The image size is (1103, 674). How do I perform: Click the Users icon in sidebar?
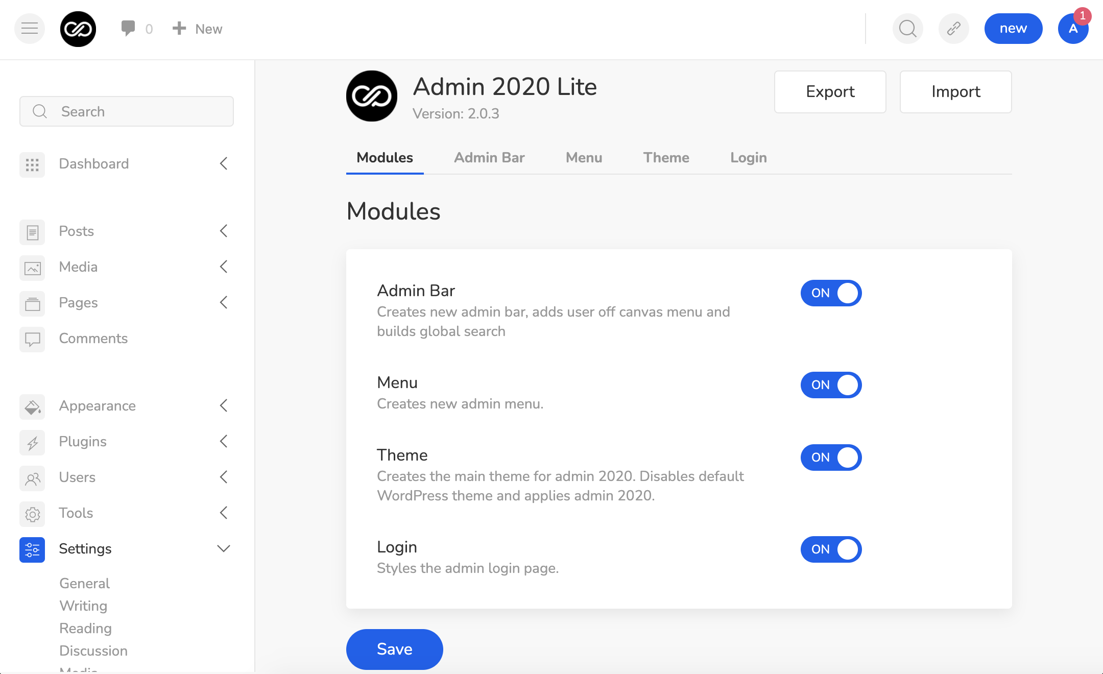click(x=32, y=478)
